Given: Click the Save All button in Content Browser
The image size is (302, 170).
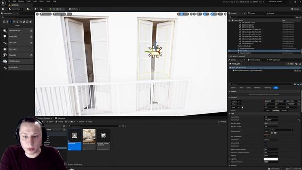Looking at the screenshot, I should coord(59,122).
